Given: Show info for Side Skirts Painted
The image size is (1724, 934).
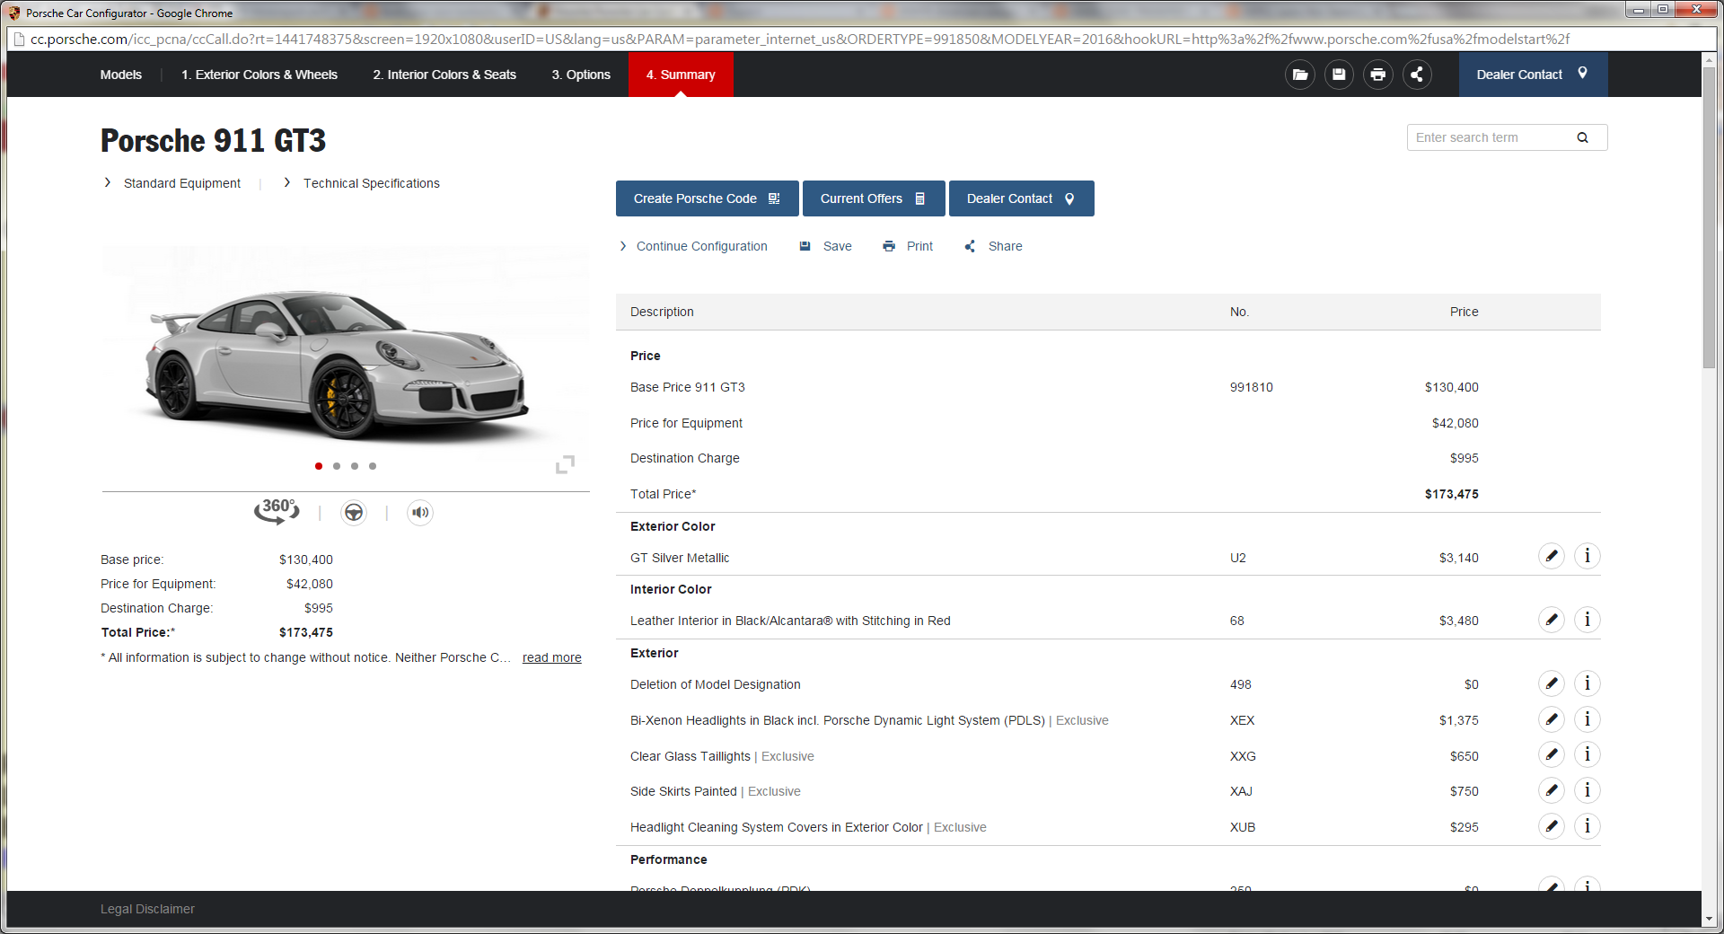Looking at the screenshot, I should coord(1587,790).
